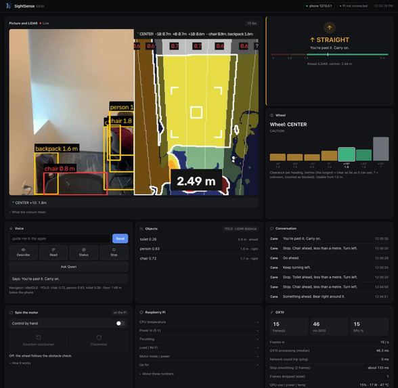Click message You're past it. Carry on. in Conversation

[329, 238]
